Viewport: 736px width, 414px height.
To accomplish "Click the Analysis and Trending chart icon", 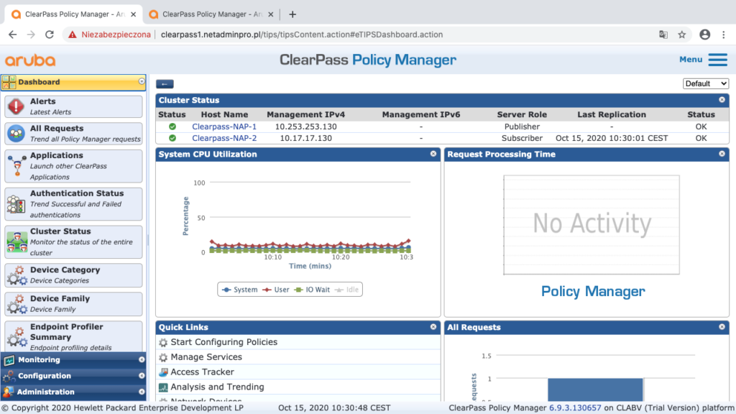I will pyautogui.click(x=163, y=387).
